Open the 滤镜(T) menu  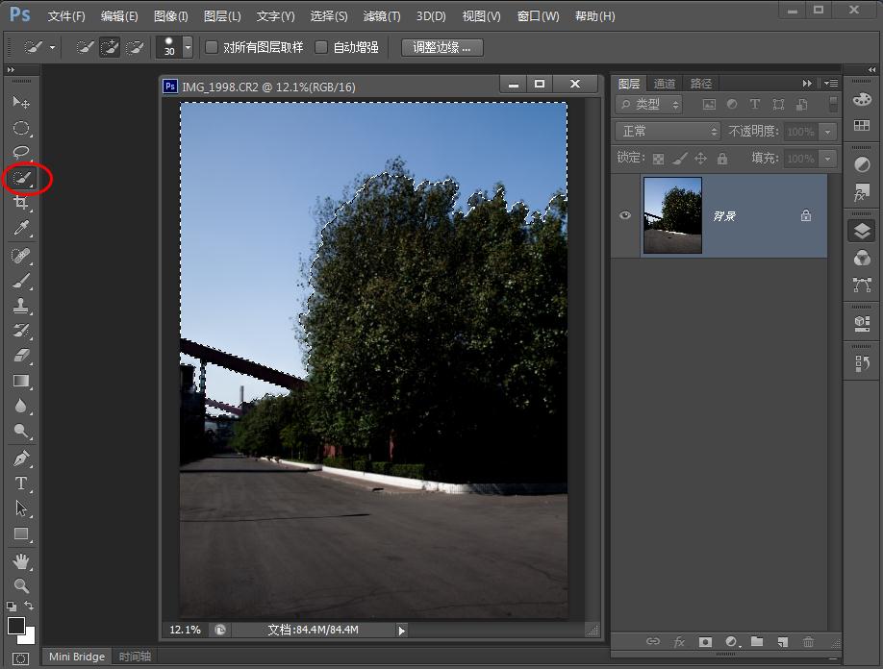pos(382,16)
